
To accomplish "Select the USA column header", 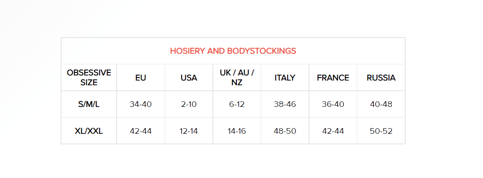I will [x=188, y=78].
